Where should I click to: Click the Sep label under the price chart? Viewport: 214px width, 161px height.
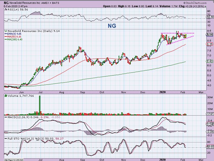tap(82, 92)
